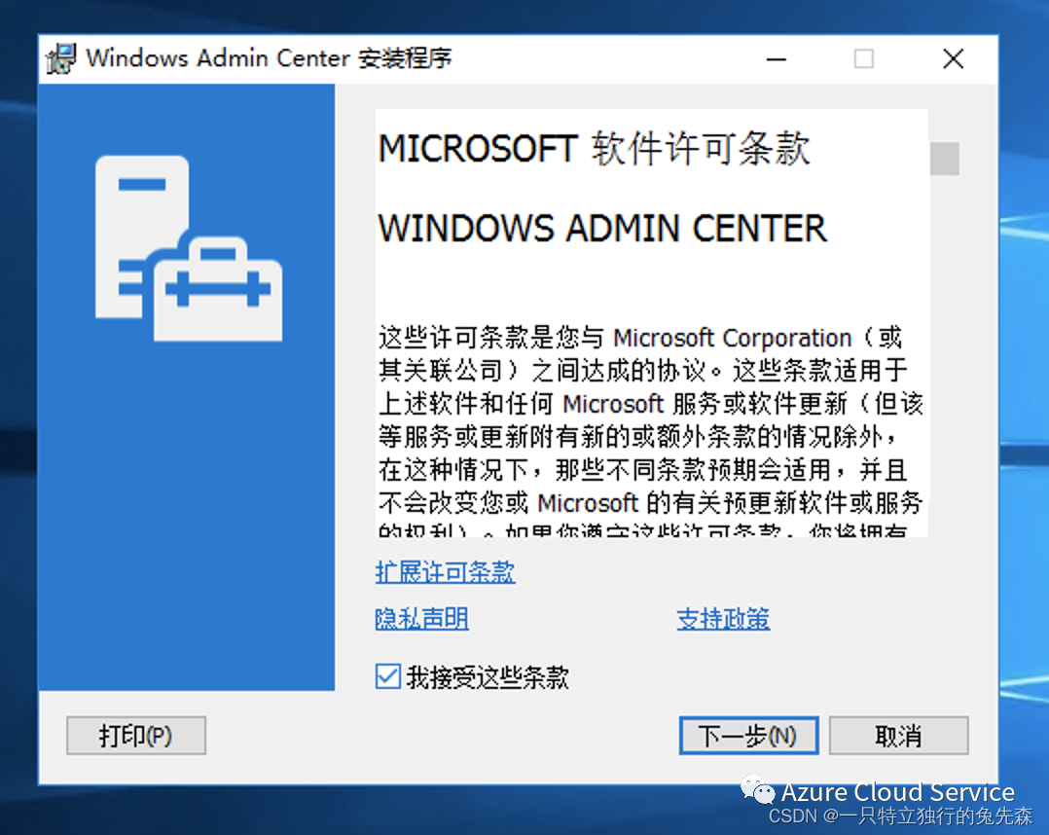The width and height of the screenshot is (1049, 835).
Task: Open the 隐私声明 link
Action: [x=421, y=618]
